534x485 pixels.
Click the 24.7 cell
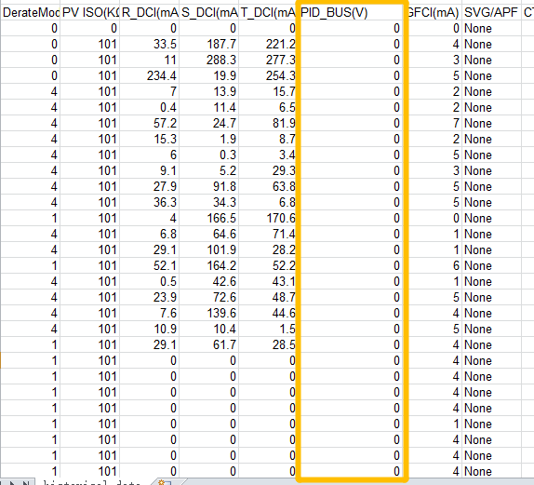click(x=209, y=123)
